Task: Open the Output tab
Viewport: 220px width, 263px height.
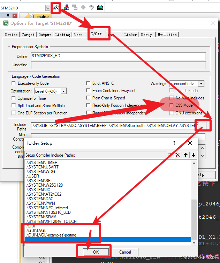Action: pyautogui.click(x=45, y=35)
